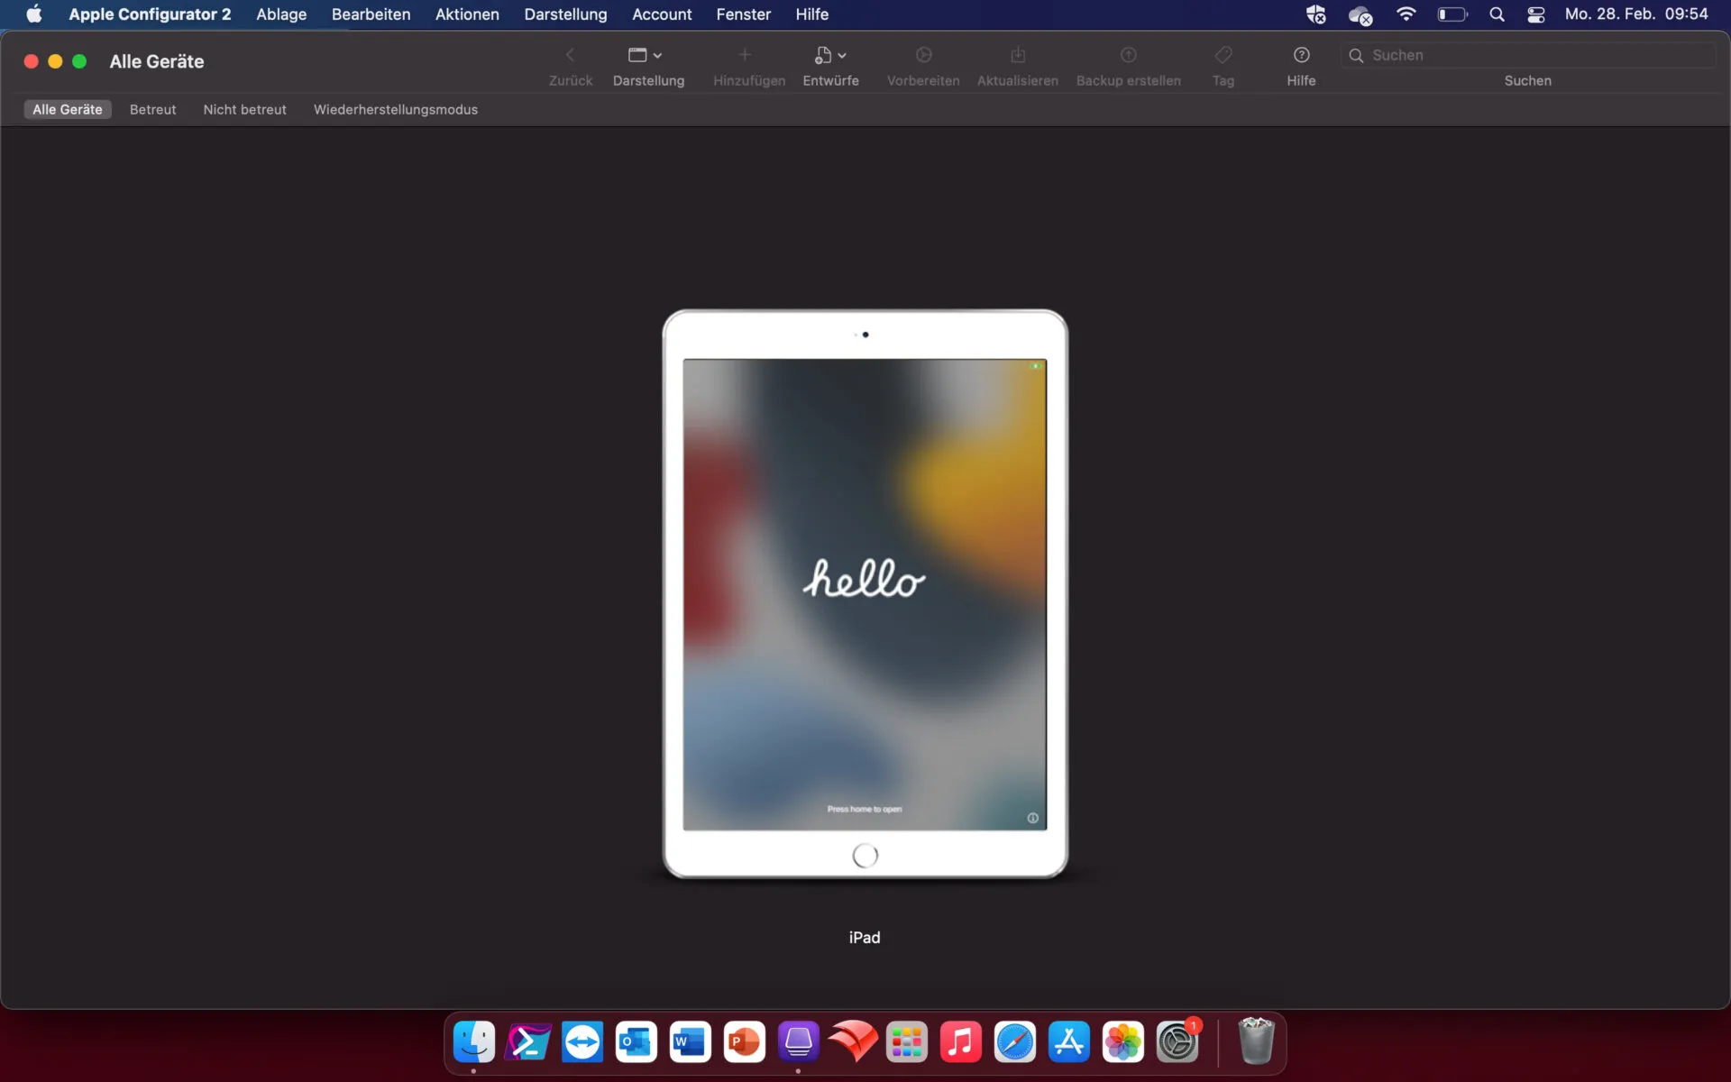
Task: Click the Hinzufügen plus icon
Action: click(x=745, y=55)
